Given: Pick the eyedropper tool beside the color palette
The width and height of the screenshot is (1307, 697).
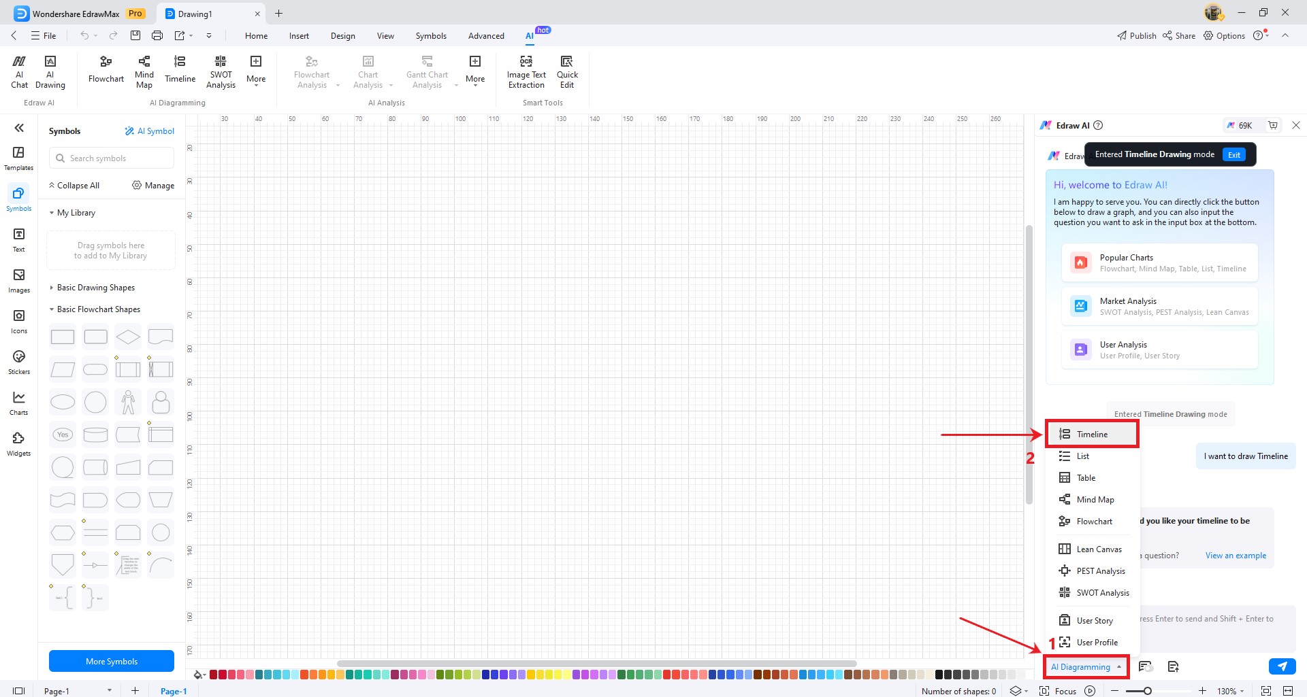Looking at the screenshot, I should [199, 675].
